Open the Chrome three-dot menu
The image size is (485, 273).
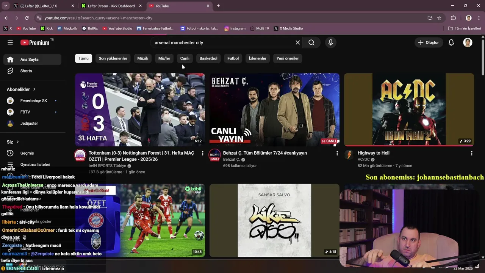[x=479, y=18]
